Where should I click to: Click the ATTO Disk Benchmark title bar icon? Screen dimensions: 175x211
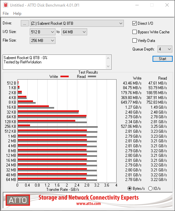pos(6,5)
